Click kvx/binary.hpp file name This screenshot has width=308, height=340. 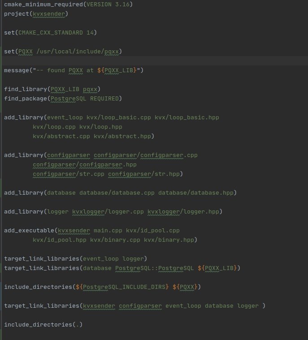169,240
